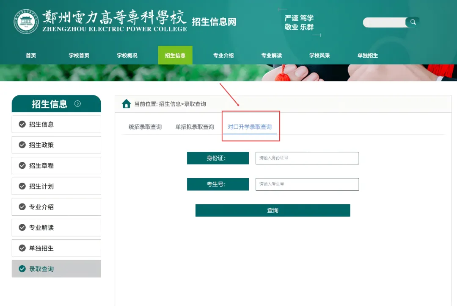
Task: Open 首页 in the top navigation
Action: (x=31, y=56)
